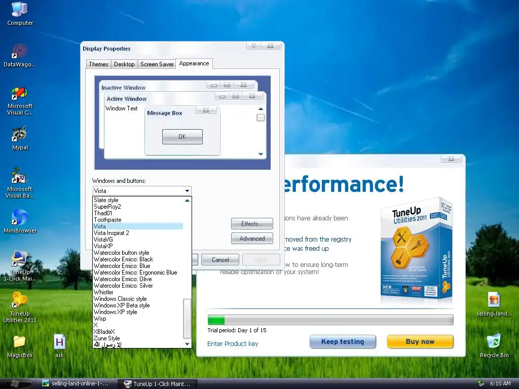
Task: Open the Recycle Bin
Action: pyautogui.click(x=494, y=346)
